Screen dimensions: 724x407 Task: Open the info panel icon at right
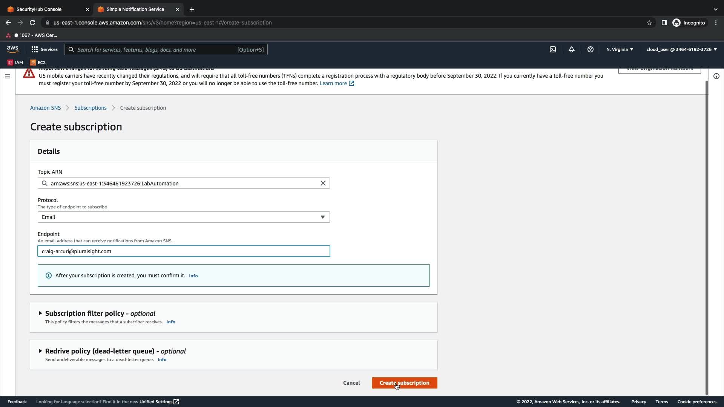click(x=716, y=76)
